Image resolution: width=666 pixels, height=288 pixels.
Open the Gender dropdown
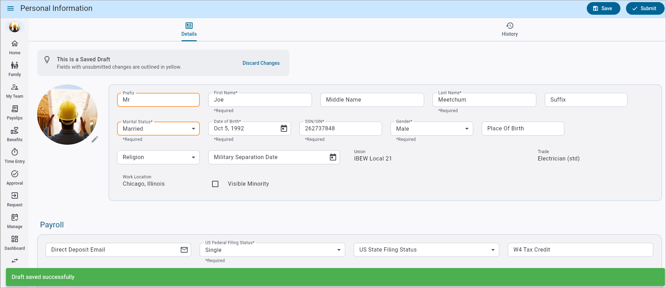467,129
